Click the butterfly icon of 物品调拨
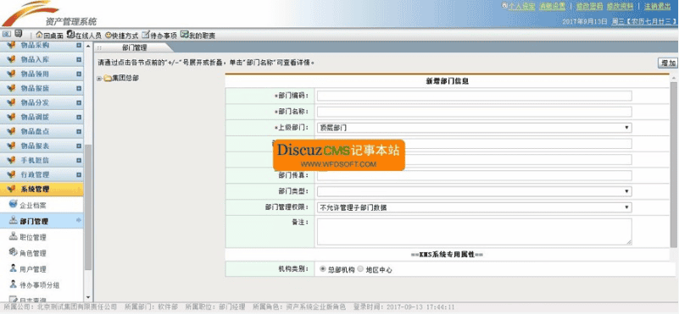The image size is (679, 314). coord(11,117)
